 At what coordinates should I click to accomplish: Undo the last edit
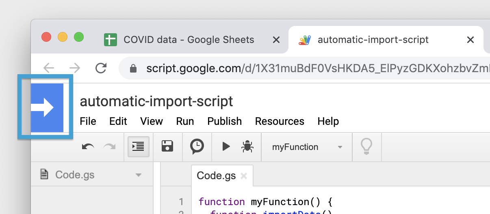point(88,147)
